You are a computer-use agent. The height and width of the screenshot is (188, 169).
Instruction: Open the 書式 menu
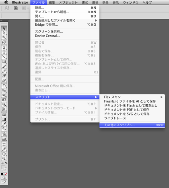85,2
